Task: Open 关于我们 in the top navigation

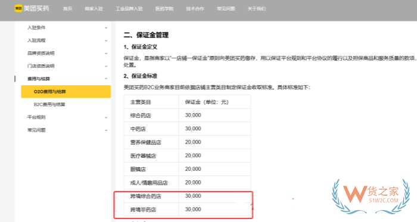Action: (257, 9)
